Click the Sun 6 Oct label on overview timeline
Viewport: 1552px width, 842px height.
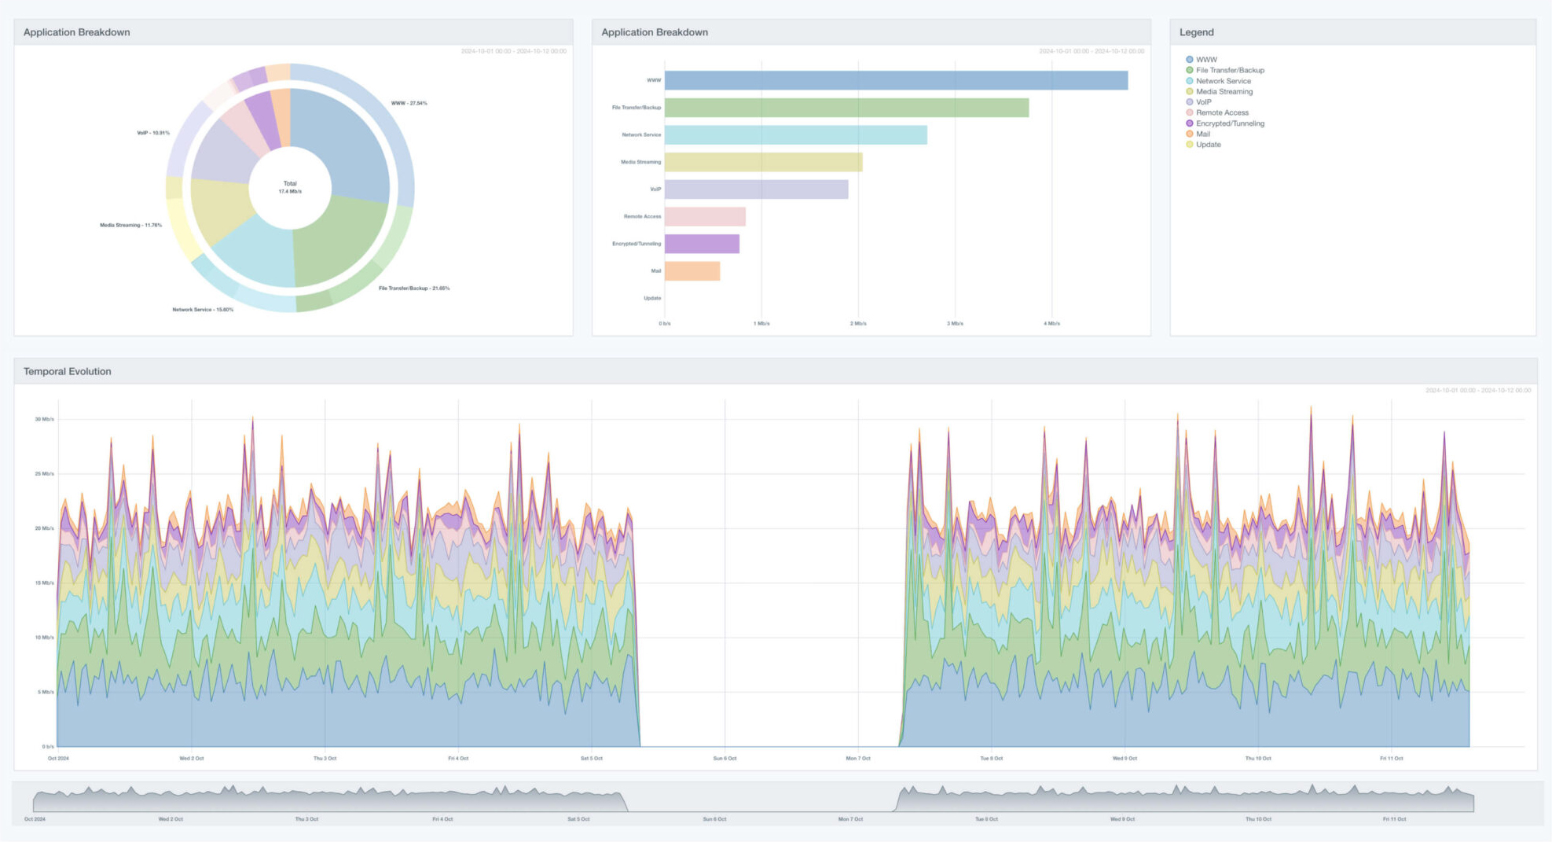click(714, 819)
